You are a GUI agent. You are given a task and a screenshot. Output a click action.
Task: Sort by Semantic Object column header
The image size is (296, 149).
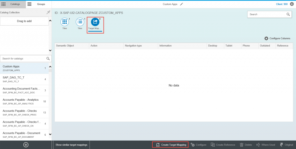pyautogui.click(x=72, y=46)
